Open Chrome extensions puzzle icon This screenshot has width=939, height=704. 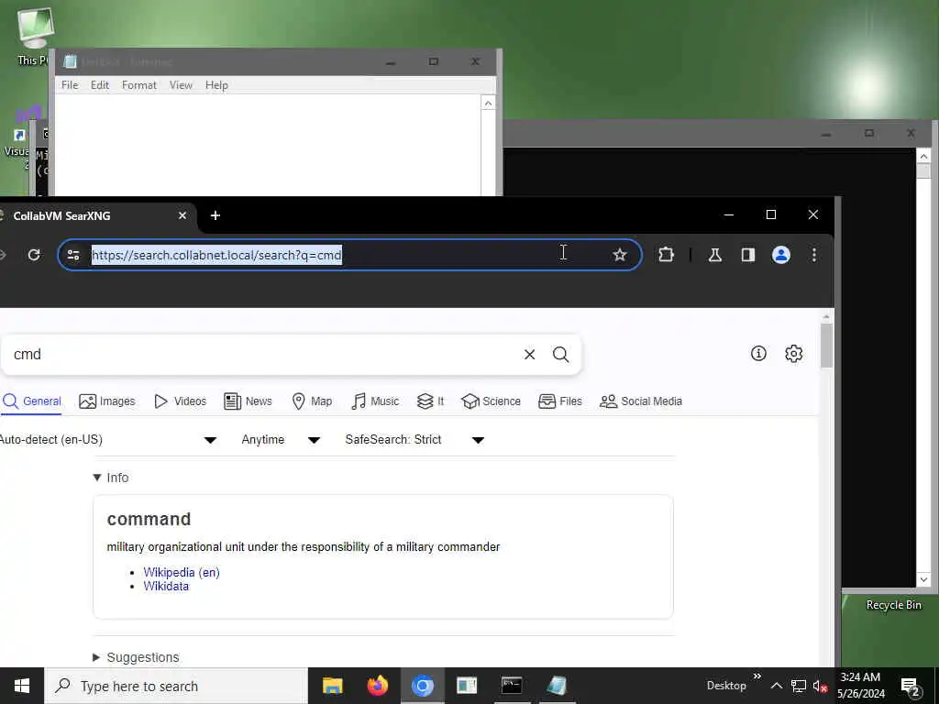666,255
